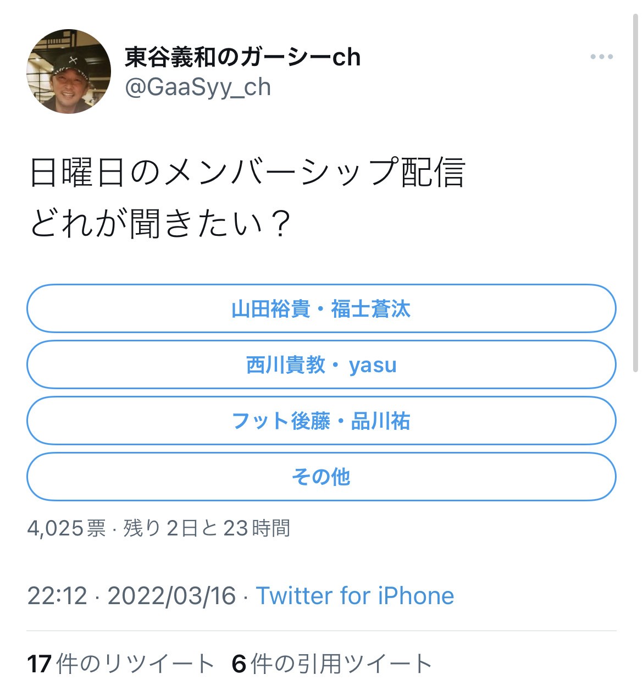Click the tweet text 日曜日のメンバーシップ配信
This screenshot has height=691, width=643.
(247, 172)
